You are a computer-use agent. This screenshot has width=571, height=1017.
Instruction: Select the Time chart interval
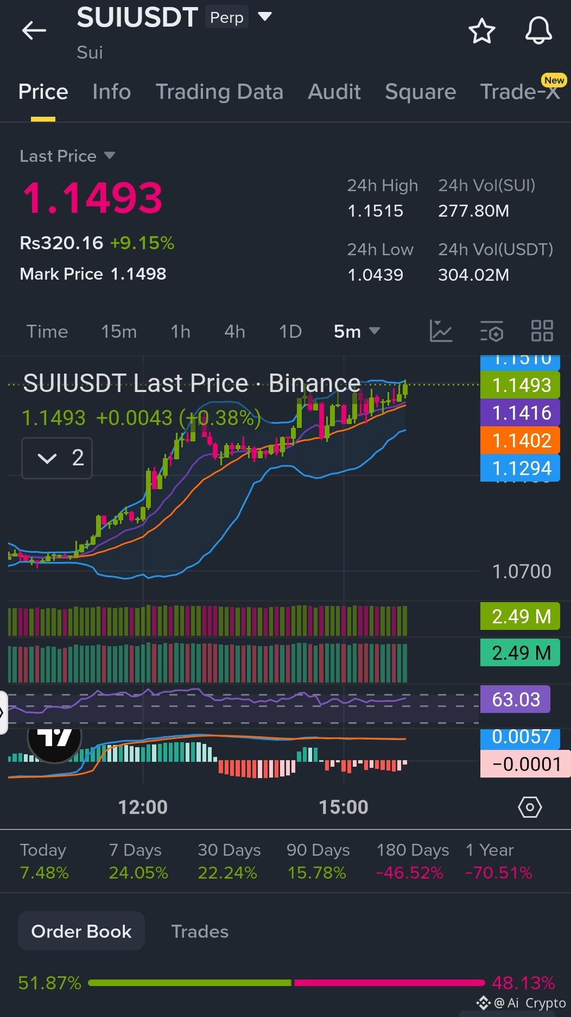click(47, 331)
